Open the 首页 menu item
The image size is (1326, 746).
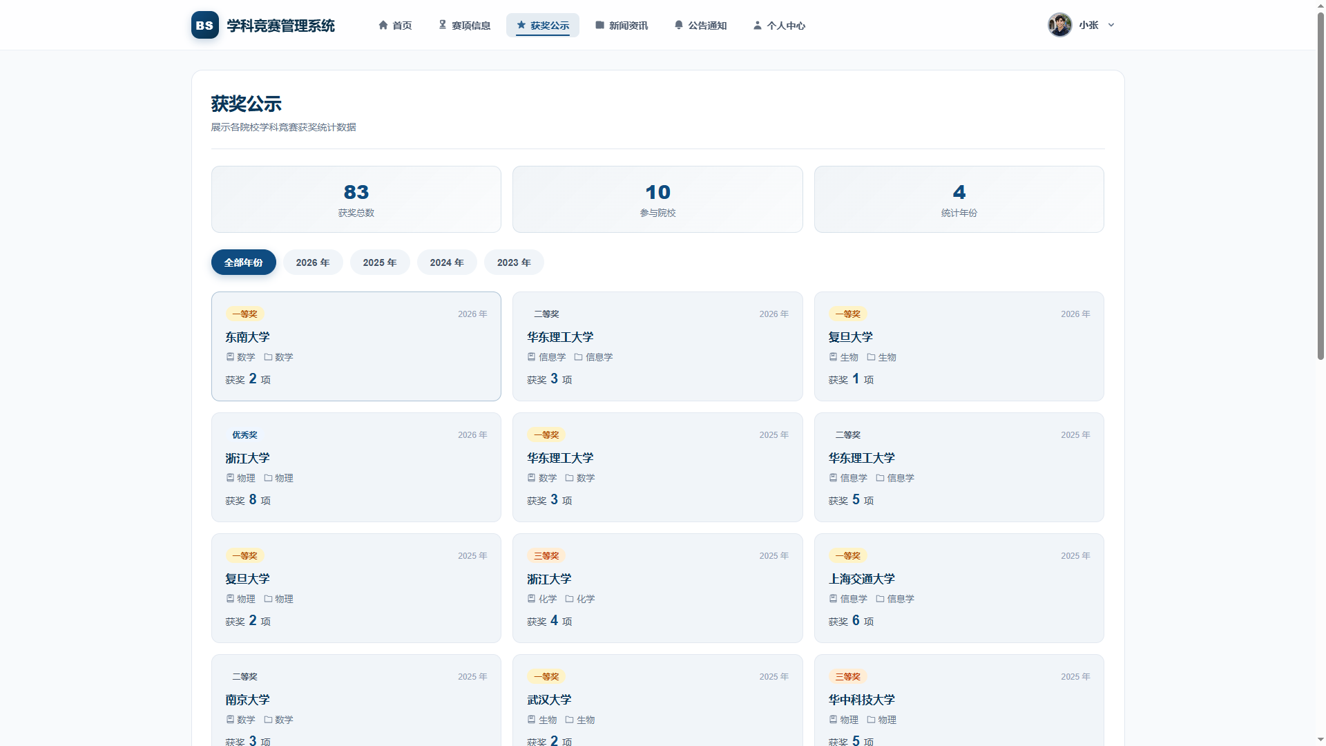pos(395,25)
